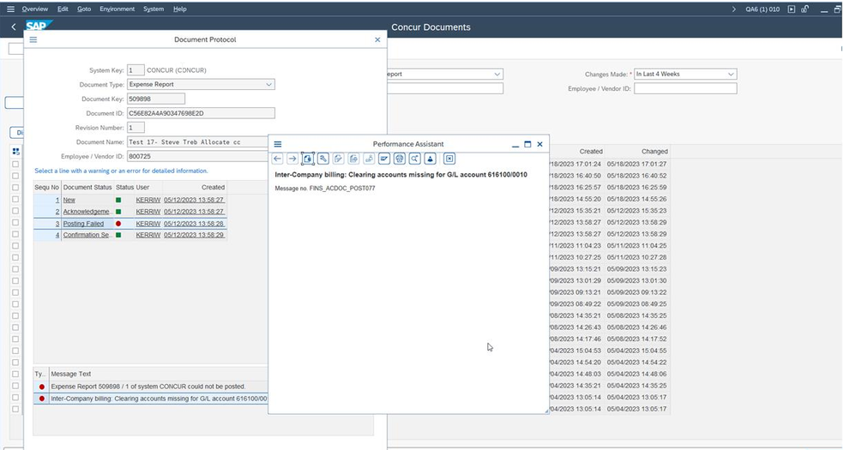Check row changed 05/18/2023 17:01:27
856x450 pixels.
pos(15,165)
